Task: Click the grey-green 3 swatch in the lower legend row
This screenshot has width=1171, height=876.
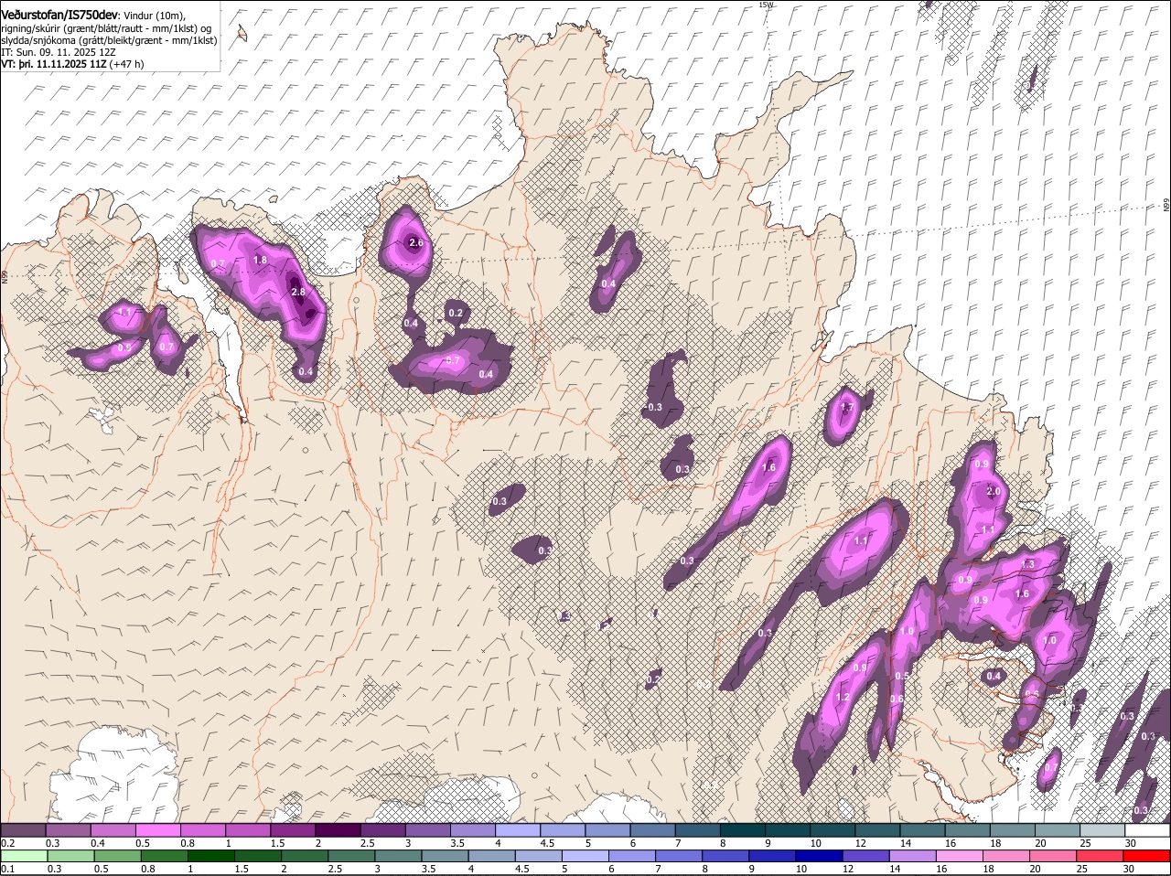Action: point(399,856)
